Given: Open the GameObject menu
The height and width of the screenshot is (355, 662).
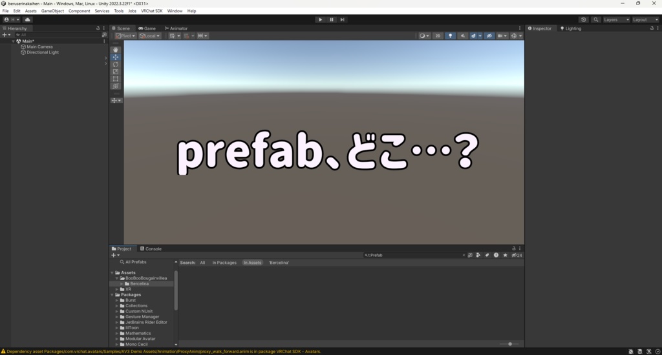Looking at the screenshot, I should (52, 11).
